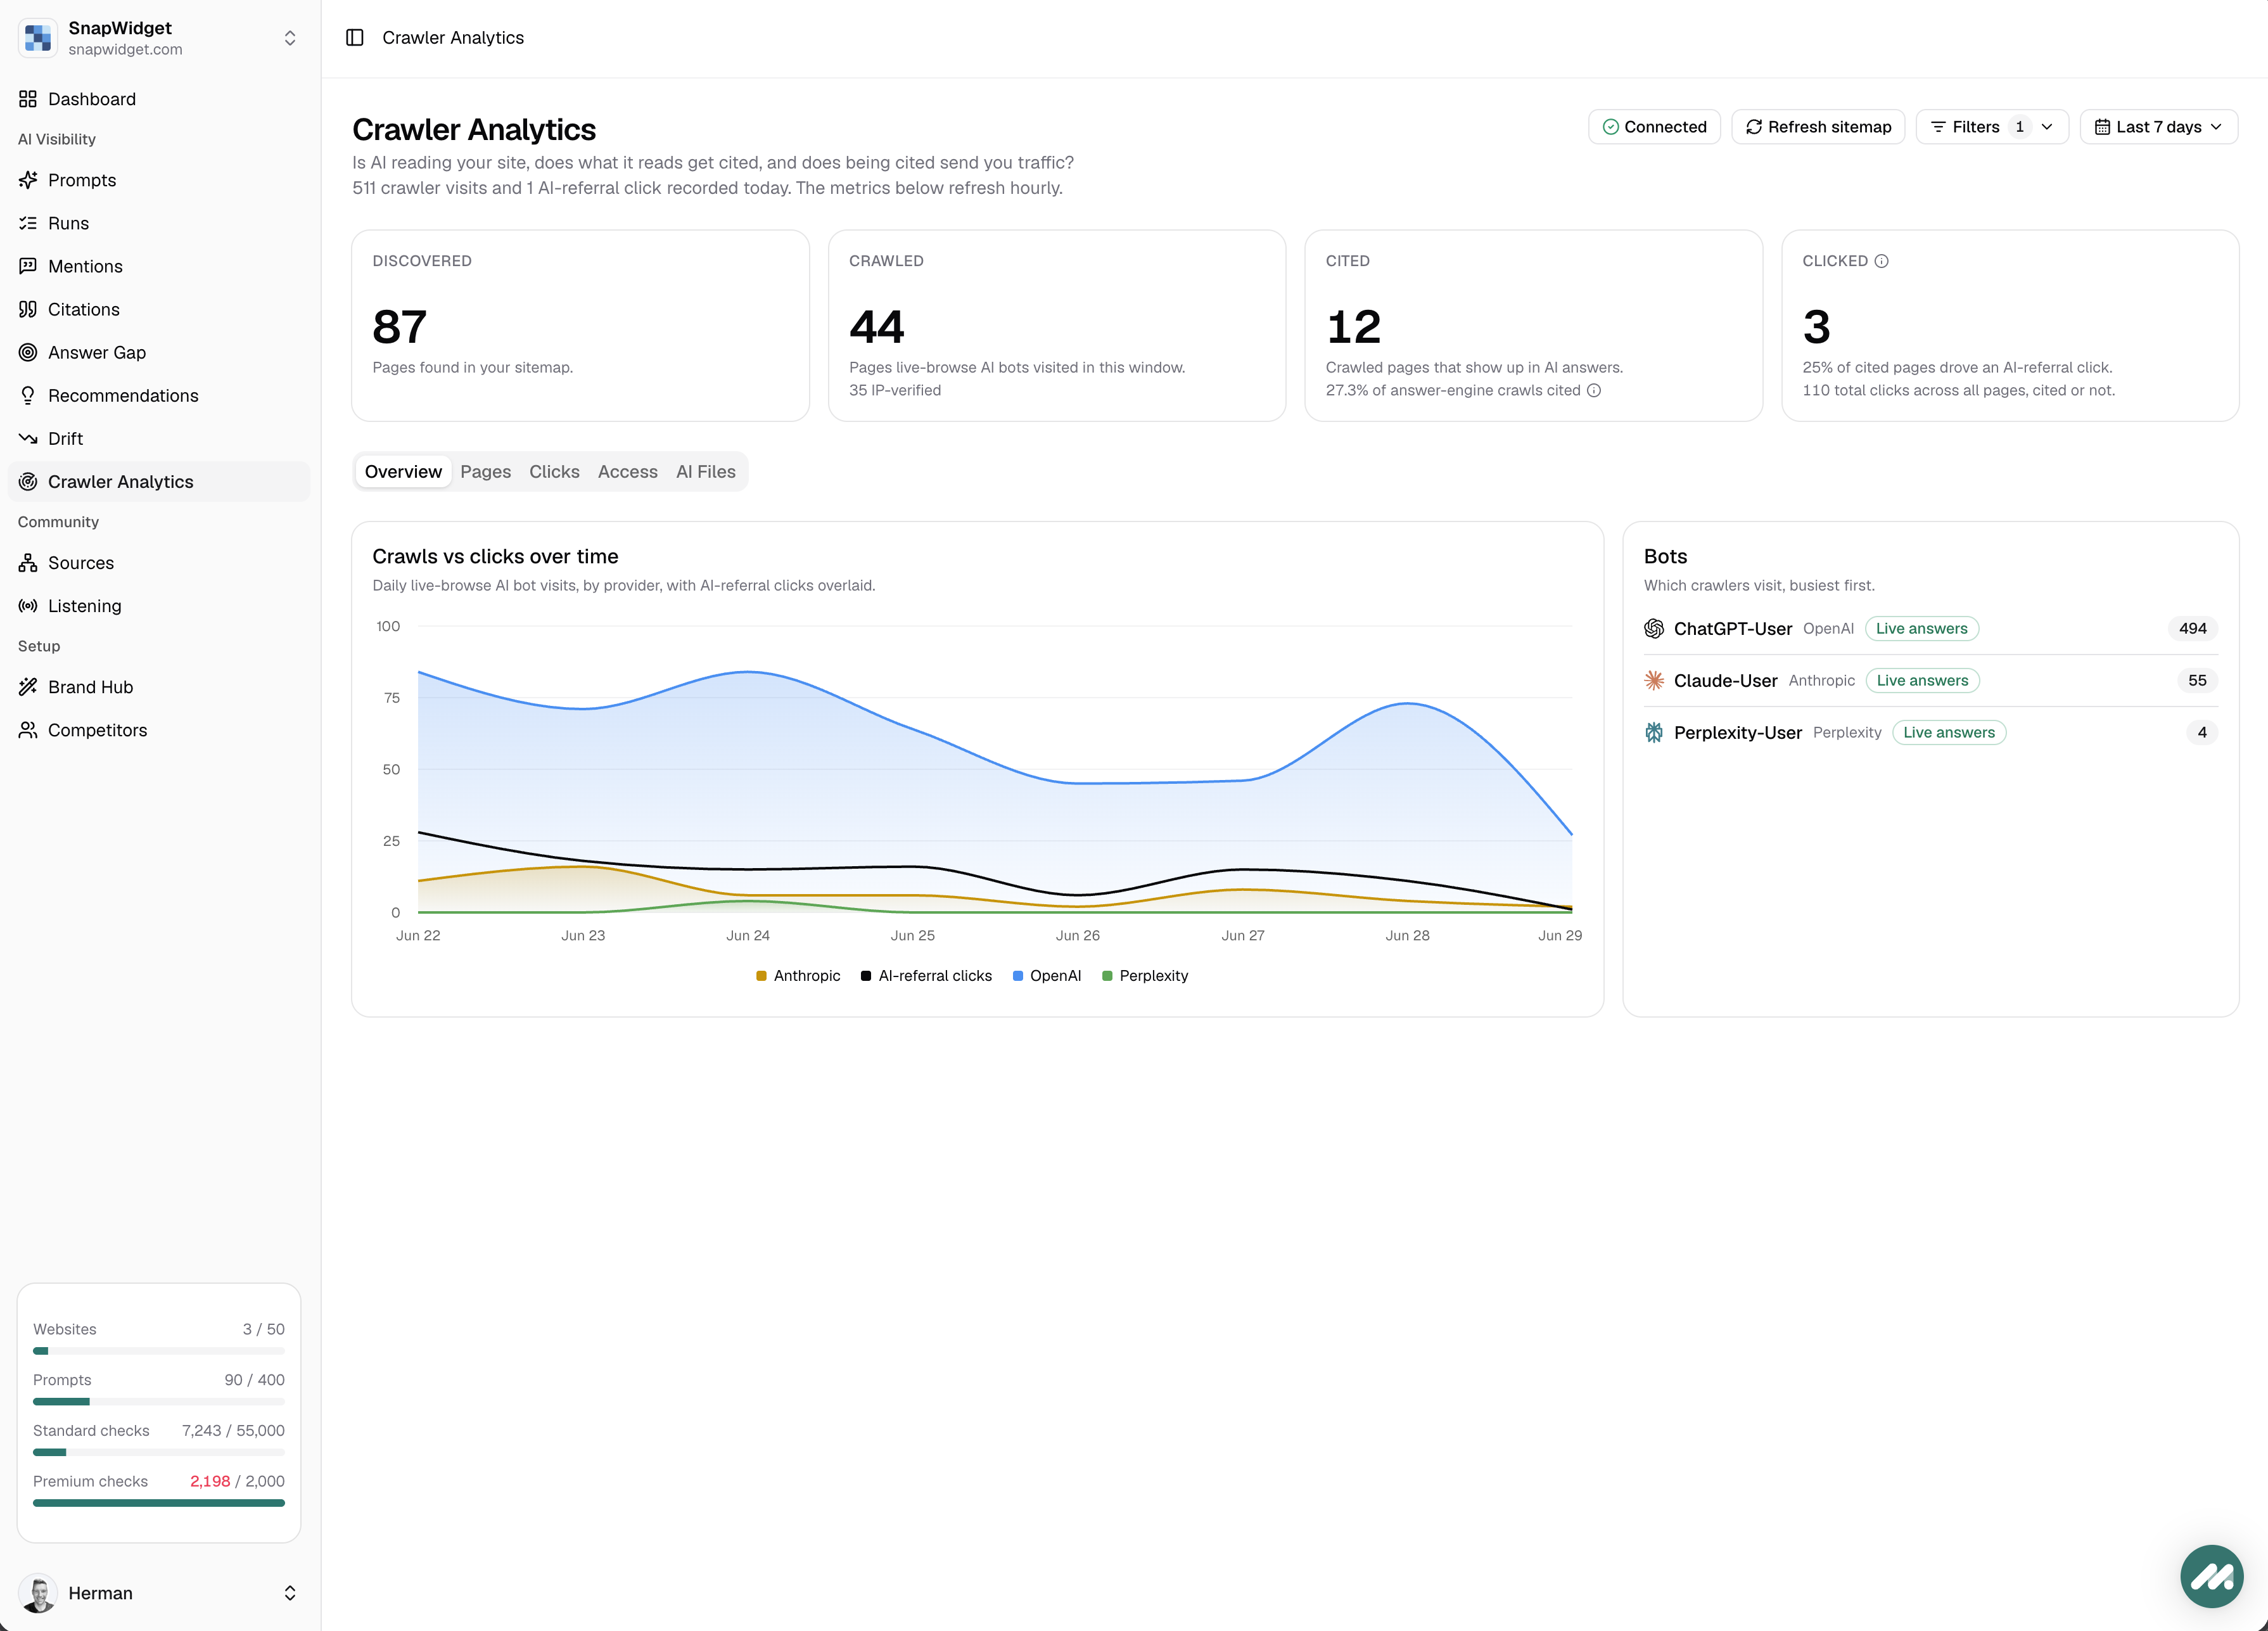This screenshot has height=1631, width=2268.
Task: Click the Premium checks usage progress bar
Action: click(159, 1502)
